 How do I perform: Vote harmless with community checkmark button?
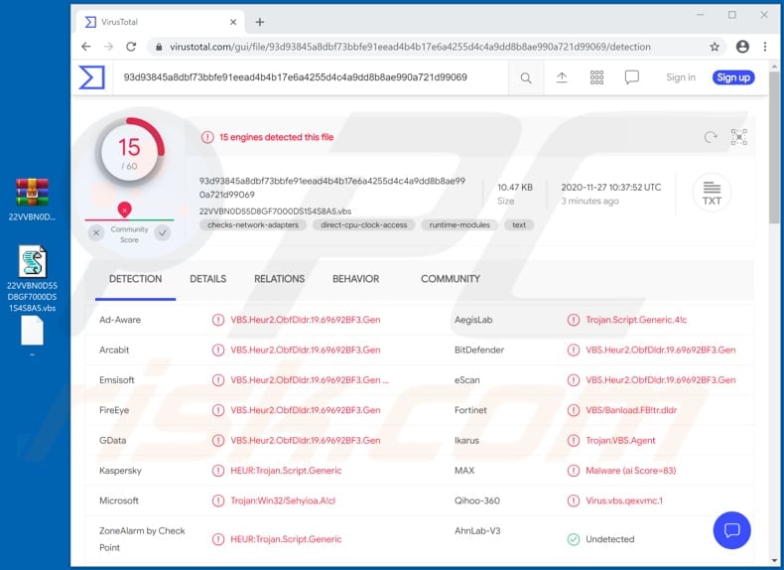pos(163,232)
